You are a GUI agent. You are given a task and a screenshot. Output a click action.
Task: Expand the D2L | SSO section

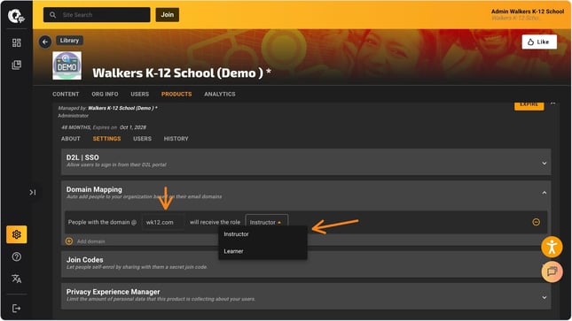pyautogui.click(x=545, y=163)
